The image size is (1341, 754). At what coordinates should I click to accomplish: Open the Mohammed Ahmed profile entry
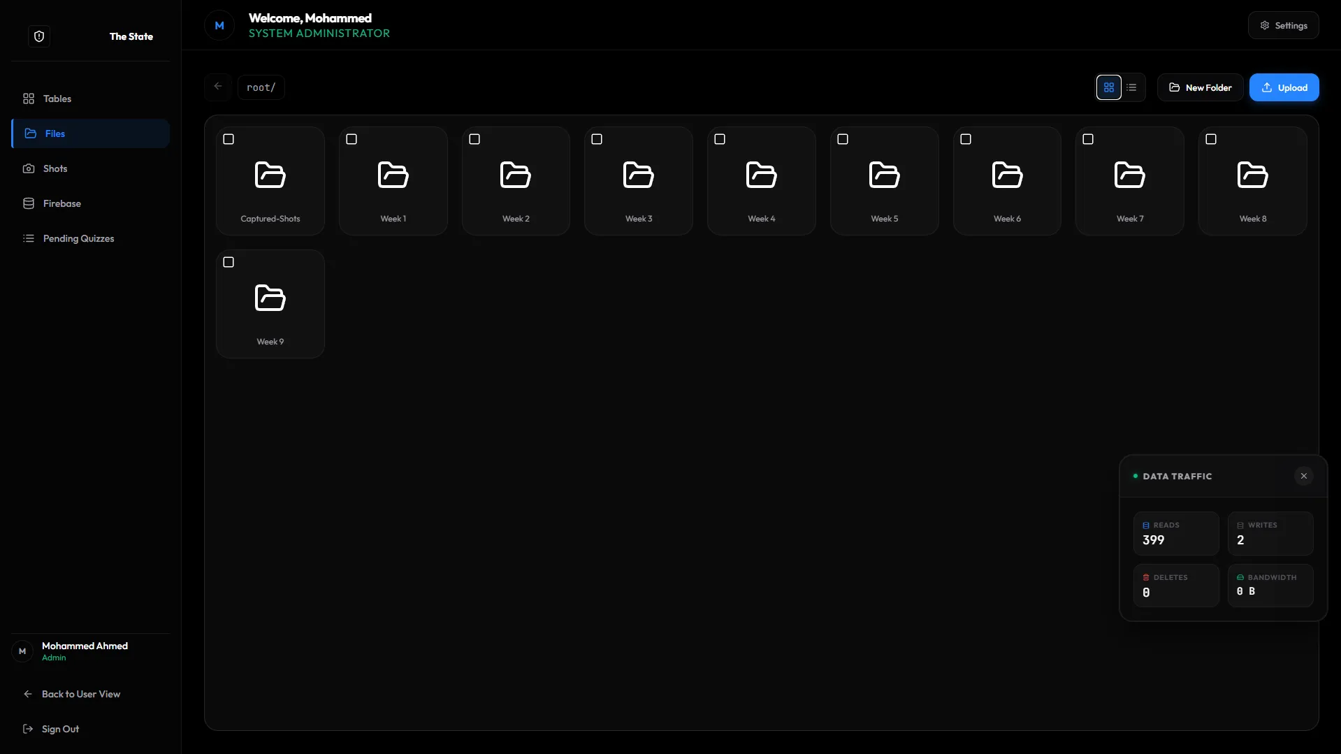(x=90, y=651)
